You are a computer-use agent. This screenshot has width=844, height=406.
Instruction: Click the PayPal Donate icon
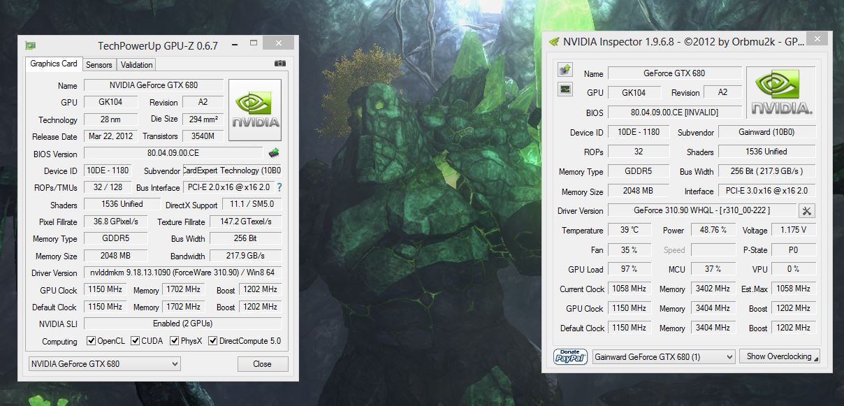pos(570,356)
